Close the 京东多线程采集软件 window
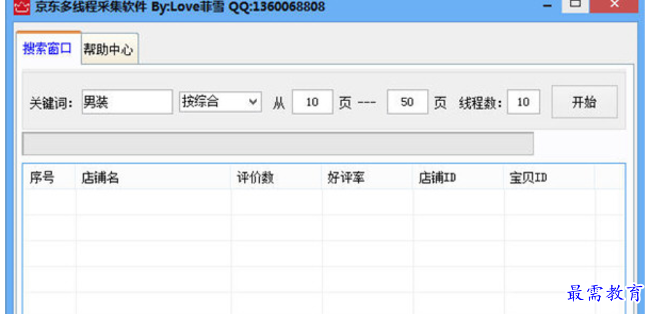The height and width of the screenshot is (314, 648). tap(614, 5)
